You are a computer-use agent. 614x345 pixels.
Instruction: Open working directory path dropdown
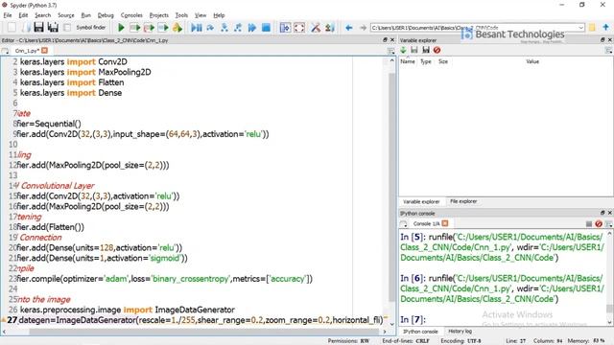pyautogui.click(x=581, y=28)
